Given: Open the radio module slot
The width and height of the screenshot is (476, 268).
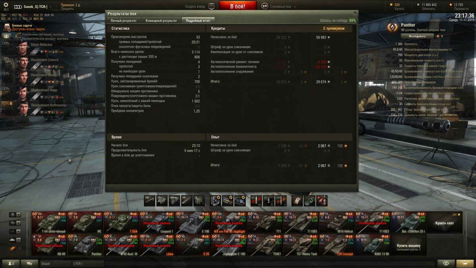Looking at the screenshot, I should point(199,201).
